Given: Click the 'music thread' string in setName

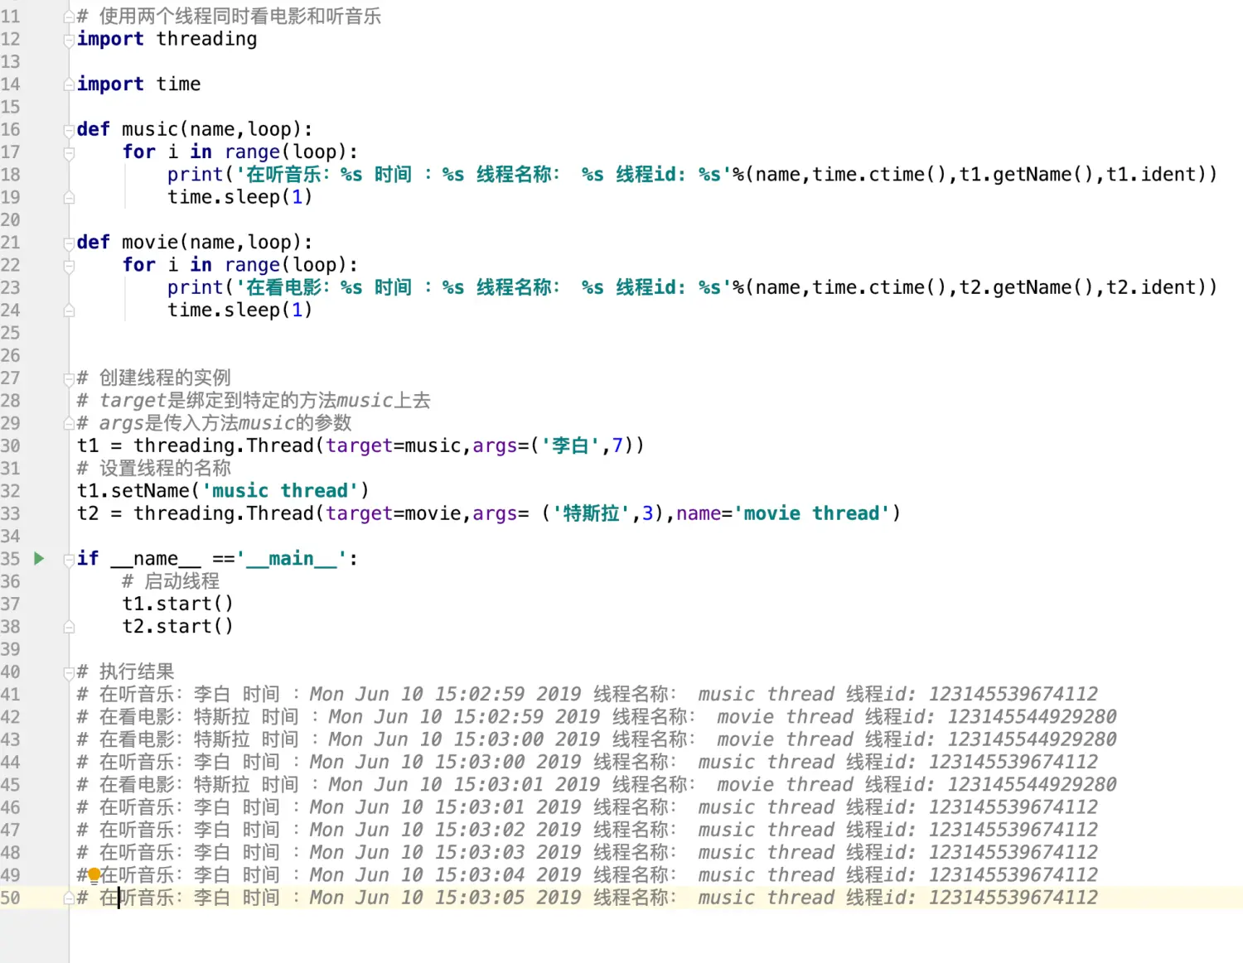Looking at the screenshot, I should [x=280, y=491].
